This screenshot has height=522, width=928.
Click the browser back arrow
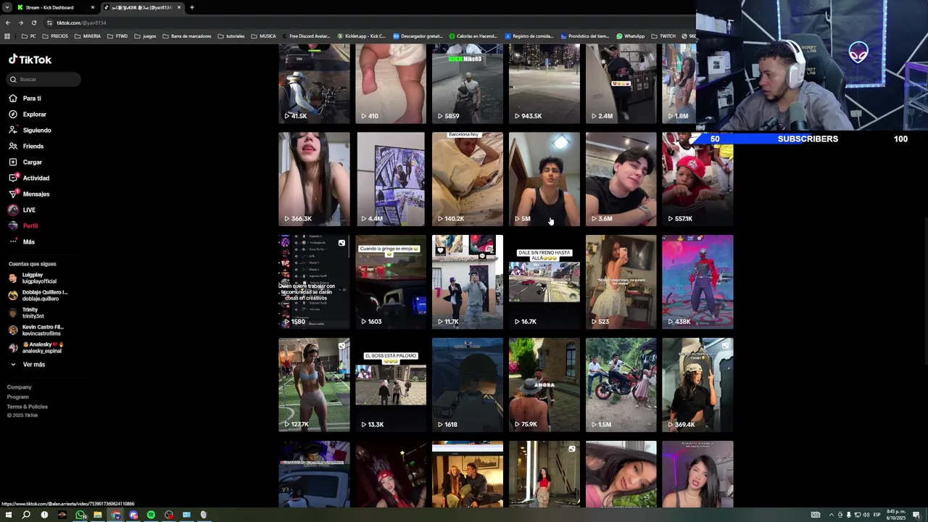[8, 22]
